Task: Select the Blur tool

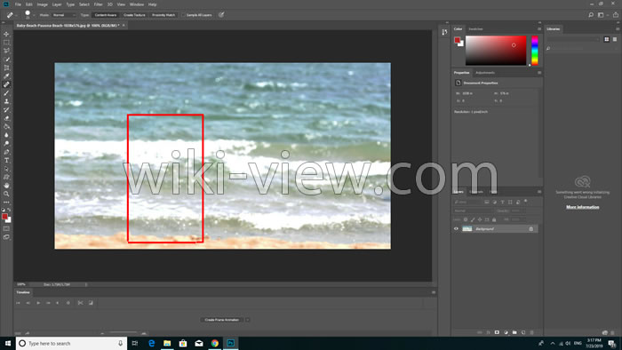Action: (6, 135)
